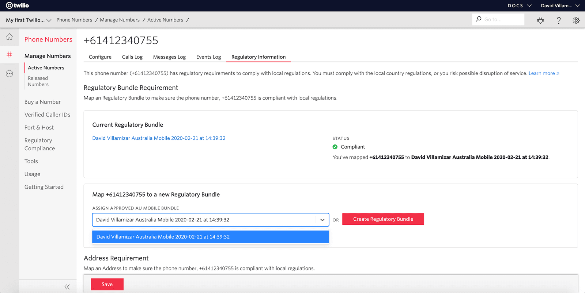
Task: Open the Home icon in sidebar
Action: click(10, 37)
